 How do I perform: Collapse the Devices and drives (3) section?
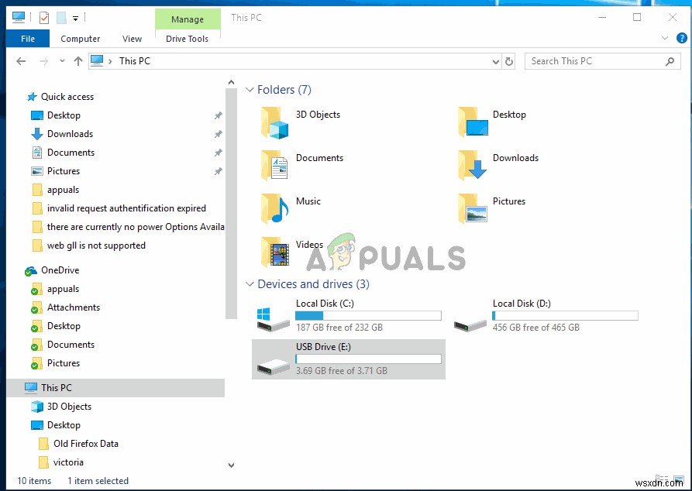(x=250, y=284)
